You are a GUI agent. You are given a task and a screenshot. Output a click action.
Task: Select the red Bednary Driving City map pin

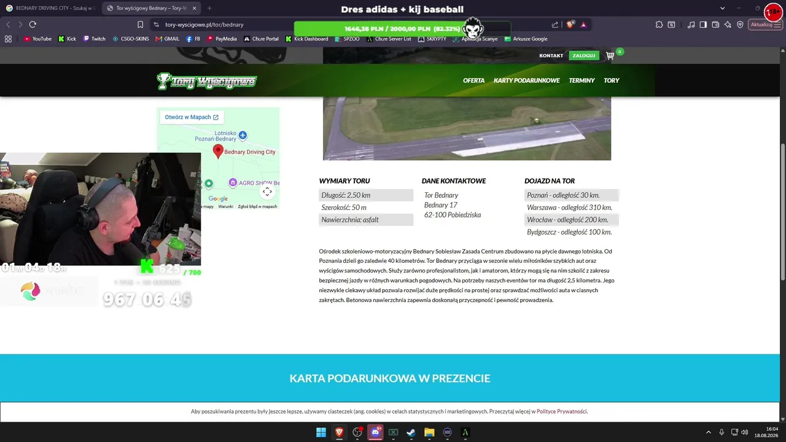(218, 152)
